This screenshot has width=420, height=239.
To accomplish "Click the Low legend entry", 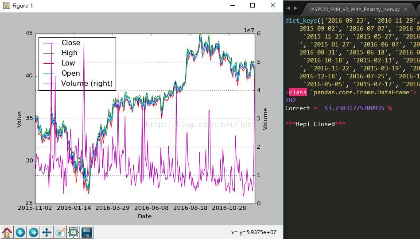I will point(68,63).
